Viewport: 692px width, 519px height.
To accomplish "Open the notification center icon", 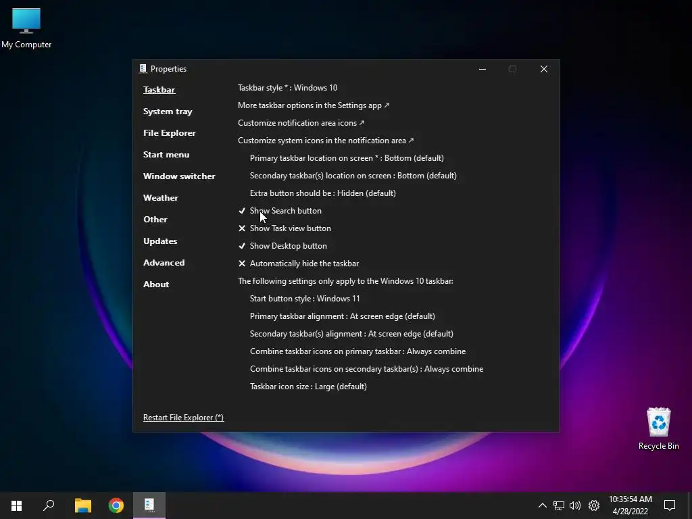I will point(670,505).
